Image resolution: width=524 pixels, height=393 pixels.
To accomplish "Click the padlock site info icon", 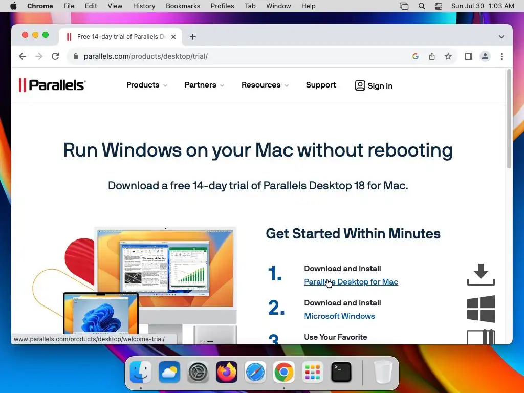I will pyautogui.click(x=76, y=56).
